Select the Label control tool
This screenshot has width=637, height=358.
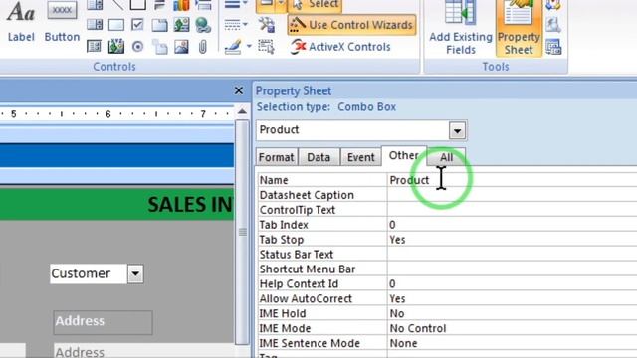pyautogui.click(x=21, y=21)
